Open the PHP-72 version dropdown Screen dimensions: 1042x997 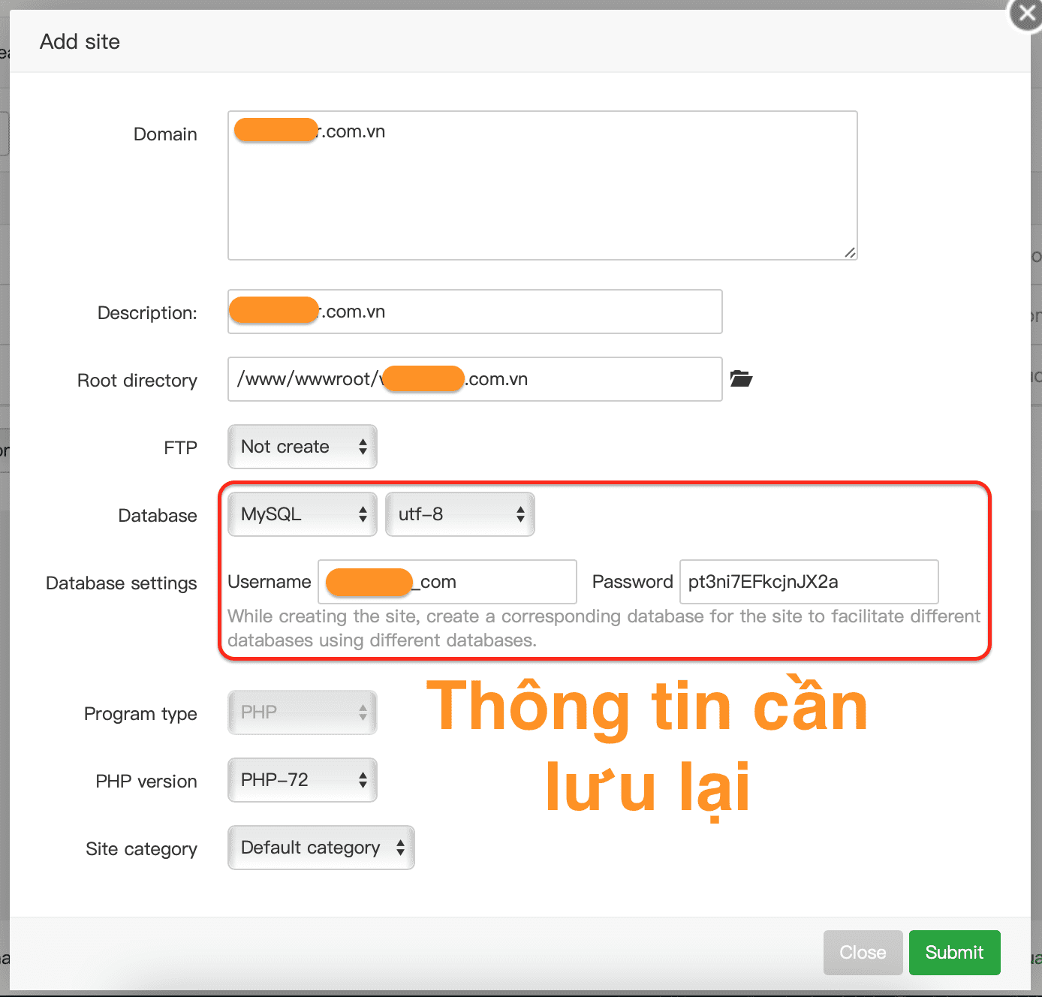pyautogui.click(x=302, y=780)
